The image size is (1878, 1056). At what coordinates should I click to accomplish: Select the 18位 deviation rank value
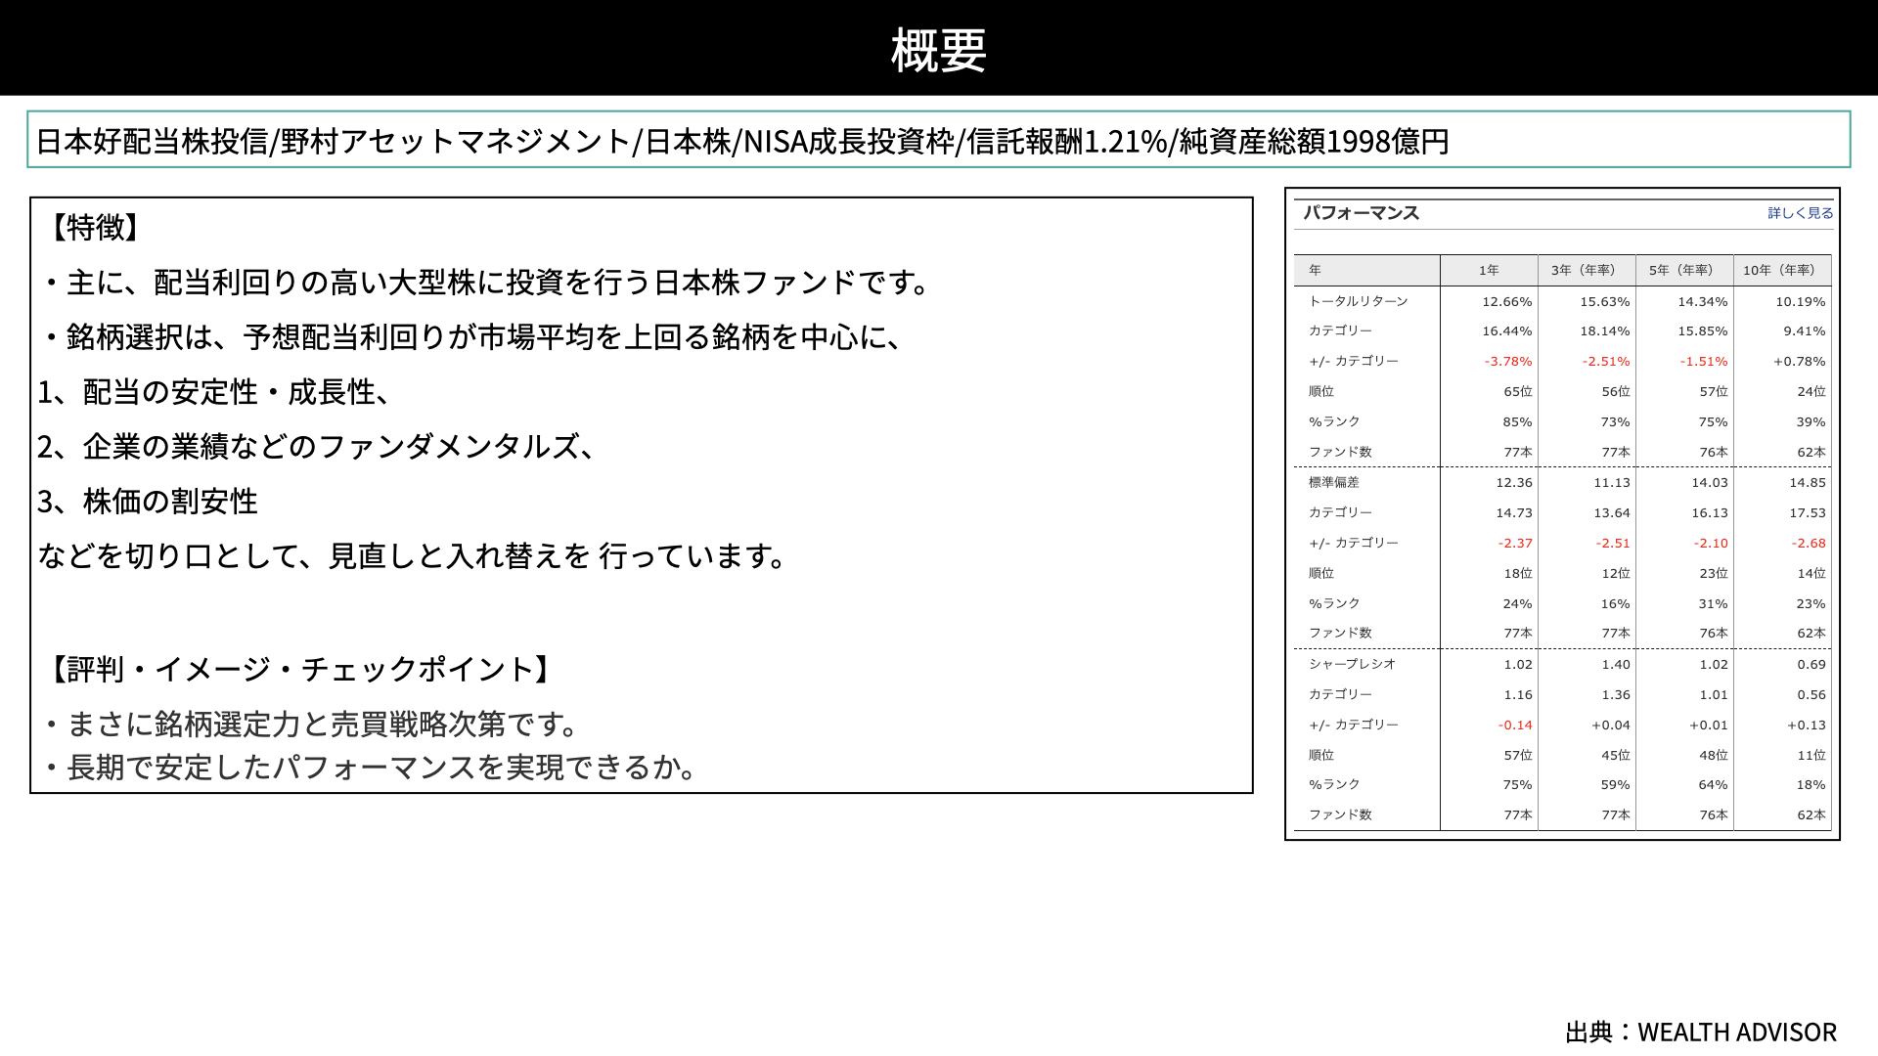[1518, 574]
